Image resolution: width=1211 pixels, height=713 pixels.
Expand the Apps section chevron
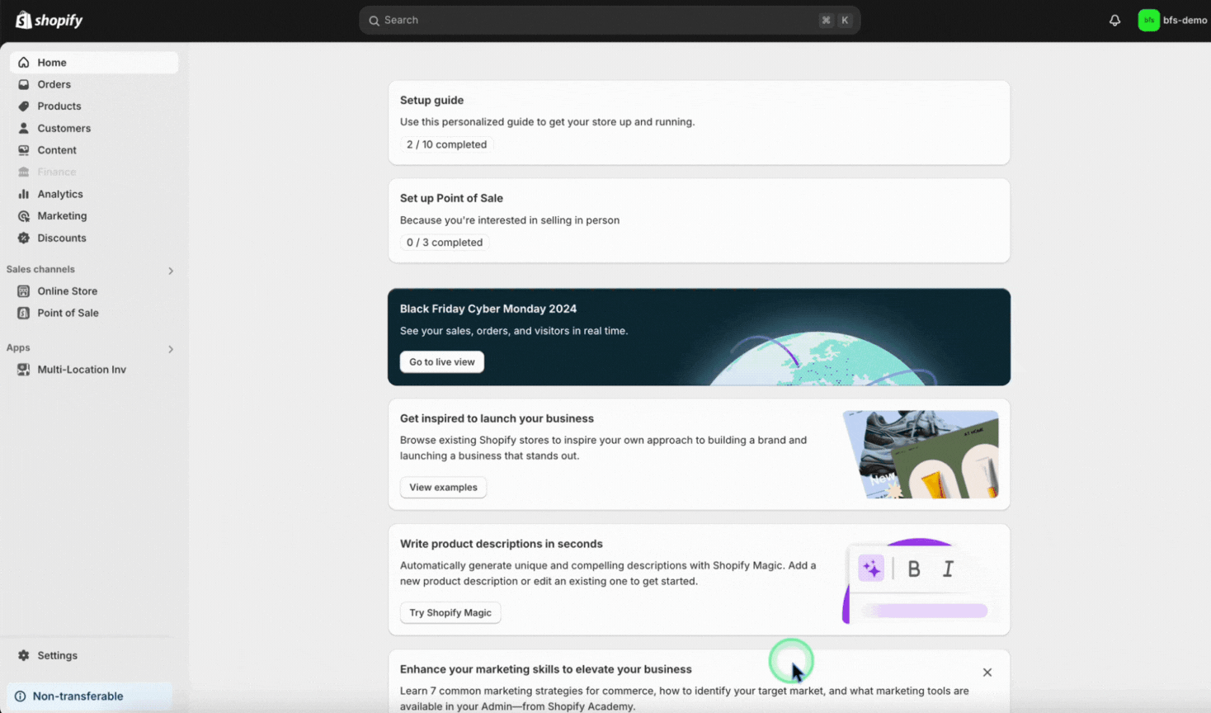coord(171,349)
